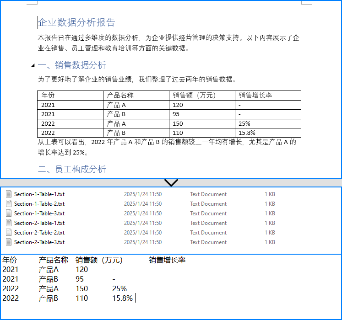Click the 年份 header cell in Word table

pos(70,96)
